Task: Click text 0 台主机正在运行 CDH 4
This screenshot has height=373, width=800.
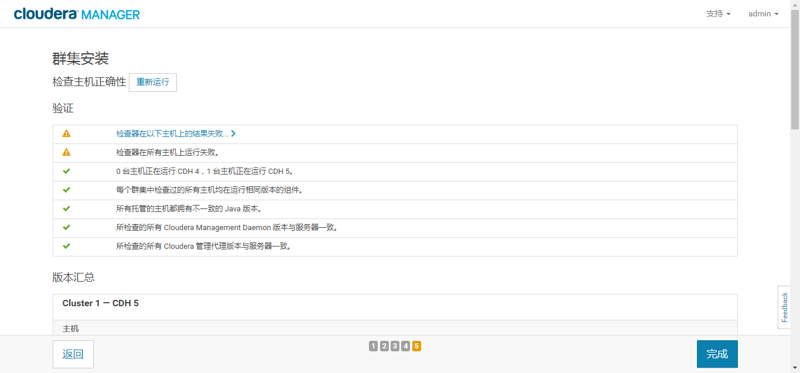Action: [x=158, y=171]
